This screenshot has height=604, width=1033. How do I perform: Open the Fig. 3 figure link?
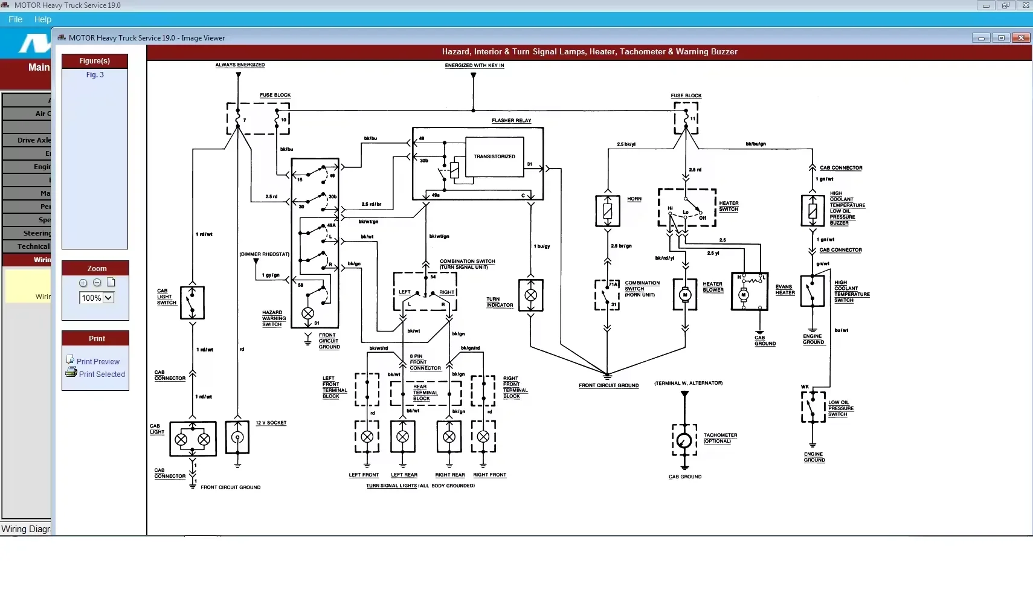[x=95, y=75]
